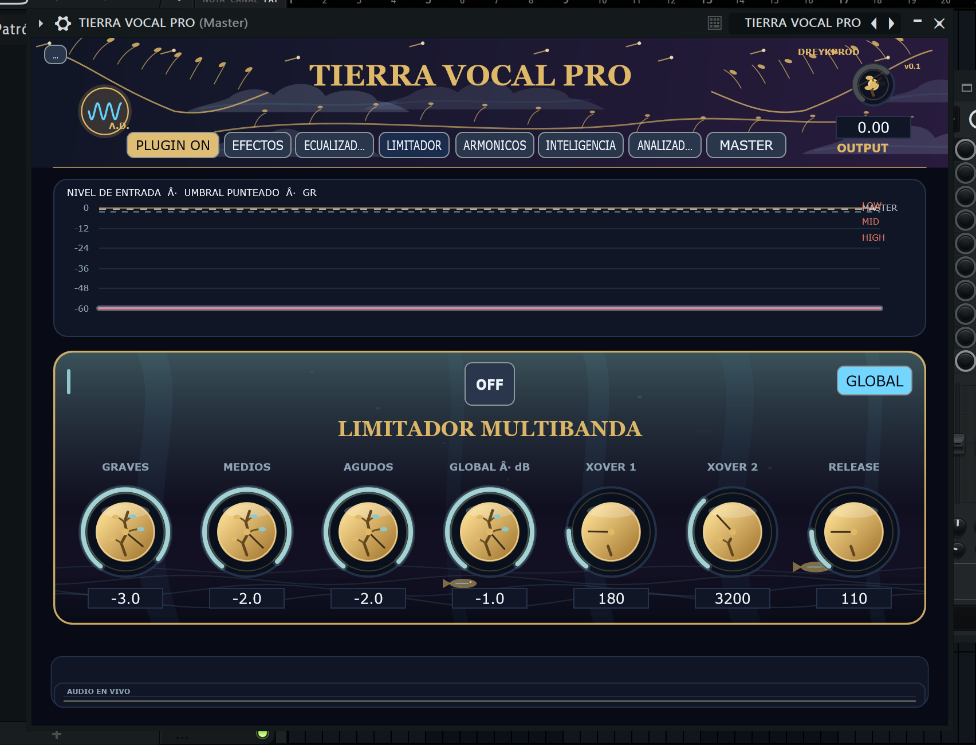Click the GLOBAL button

click(x=875, y=381)
